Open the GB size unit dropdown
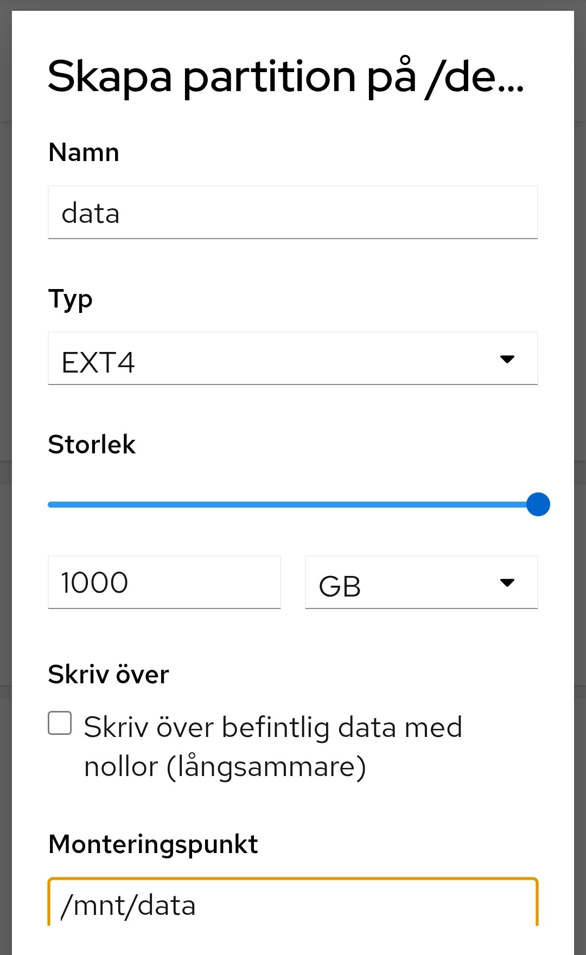Viewport: 586px width, 955px height. 422,582
